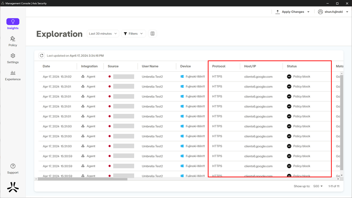Sort by the User Name column header
Screen dimensions: 352x198
pos(150,66)
